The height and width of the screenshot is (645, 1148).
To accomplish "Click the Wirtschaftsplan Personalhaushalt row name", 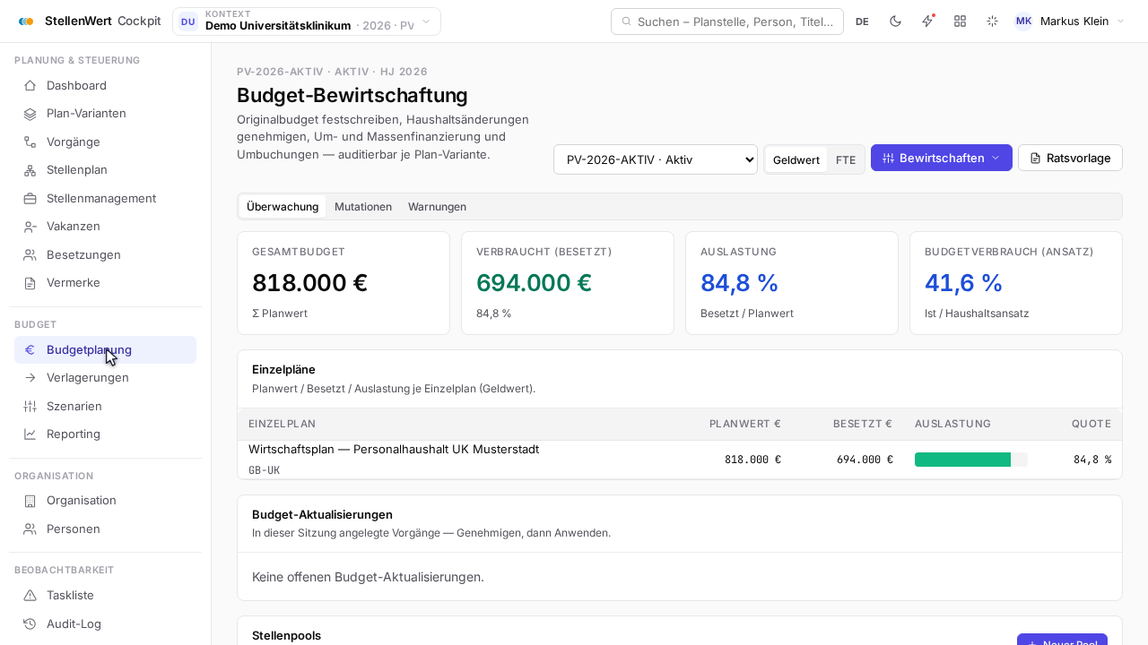I will (x=394, y=450).
